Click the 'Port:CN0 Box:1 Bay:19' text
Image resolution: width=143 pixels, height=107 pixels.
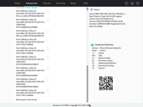[26, 48]
